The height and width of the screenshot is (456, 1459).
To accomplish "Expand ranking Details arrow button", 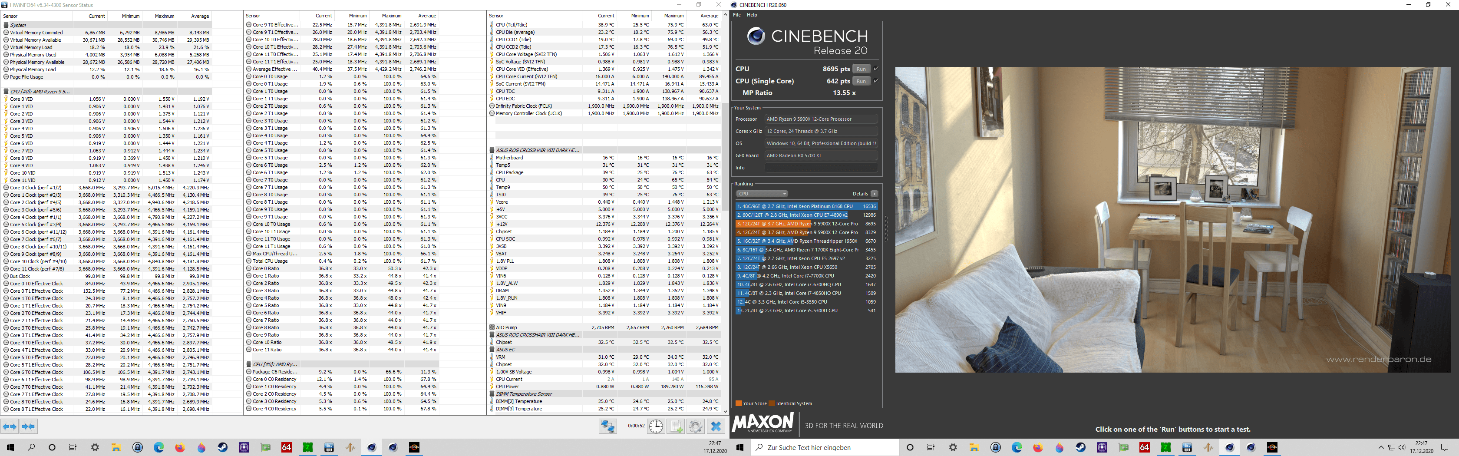I will click(x=875, y=194).
